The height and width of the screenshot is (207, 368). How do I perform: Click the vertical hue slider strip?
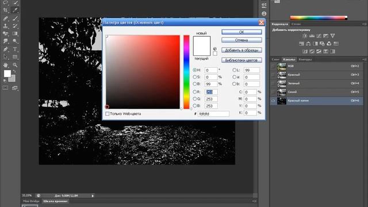click(186, 72)
